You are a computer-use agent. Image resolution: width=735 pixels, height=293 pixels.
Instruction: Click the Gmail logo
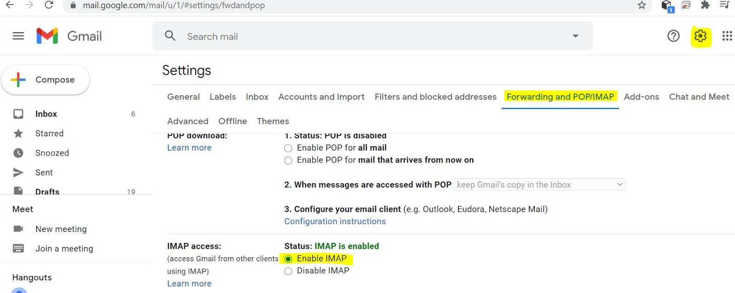(x=69, y=36)
